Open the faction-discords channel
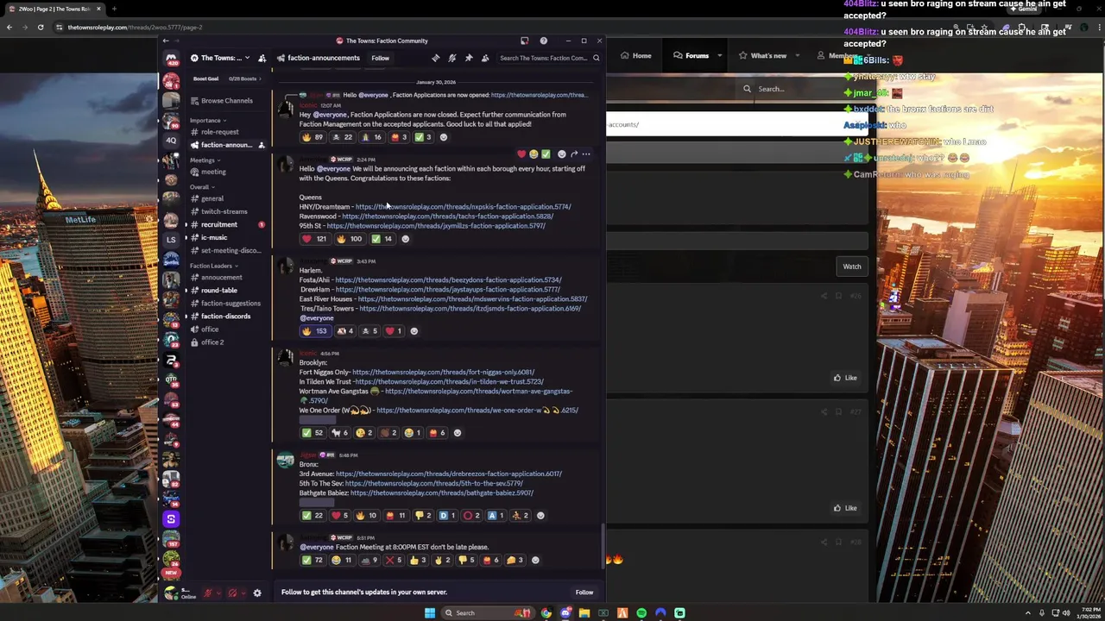 tap(227, 316)
